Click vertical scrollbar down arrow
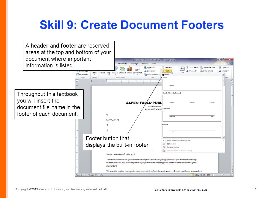264x198 pixels. point(232,164)
